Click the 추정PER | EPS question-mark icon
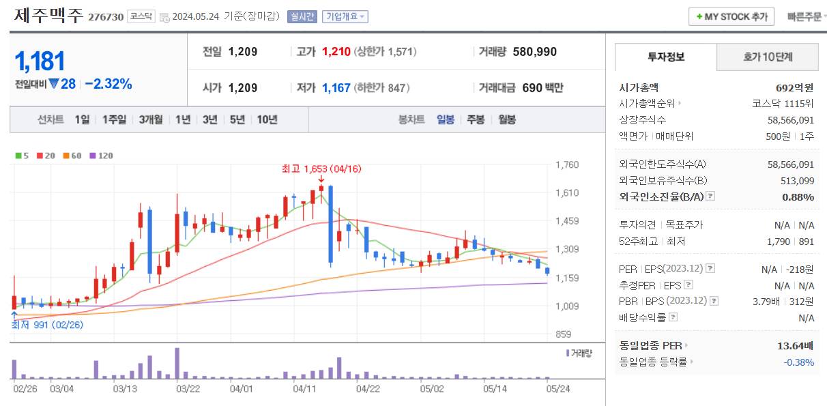827x406 pixels. [688, 285]
